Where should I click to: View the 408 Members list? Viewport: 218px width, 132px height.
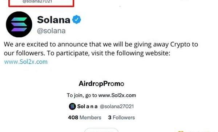coord(85,117)
